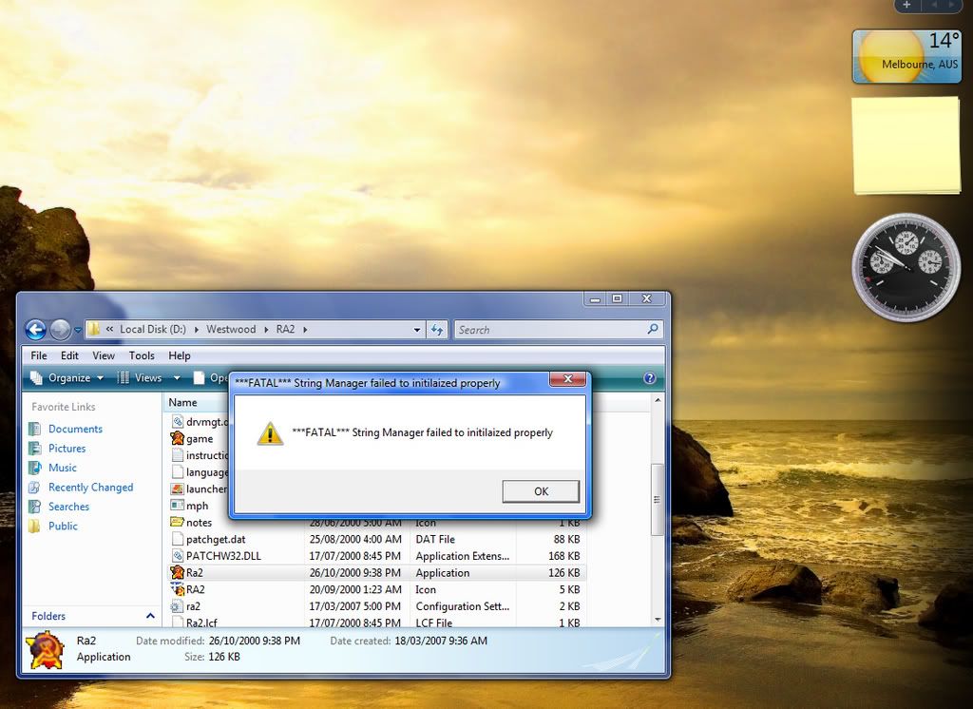This screenshot has height=709, width=973.
Task: Click the blue Help icon in Explorer toolbar
Action: click(x=650, y=378)
